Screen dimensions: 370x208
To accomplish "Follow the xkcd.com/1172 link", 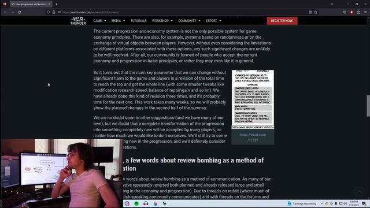I will tap(253, 138).
